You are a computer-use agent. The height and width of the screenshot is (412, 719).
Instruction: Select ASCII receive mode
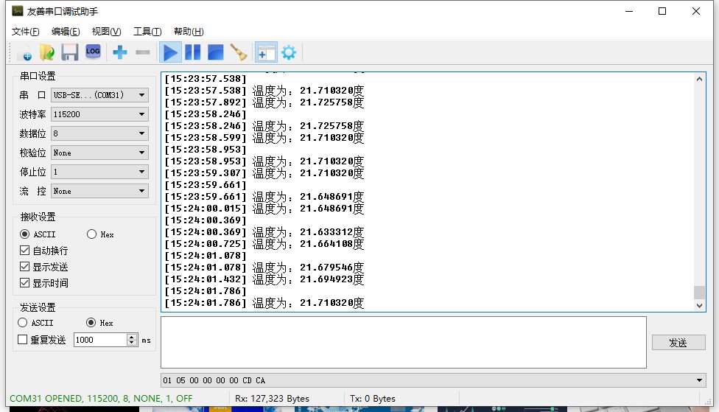point(25,234)
